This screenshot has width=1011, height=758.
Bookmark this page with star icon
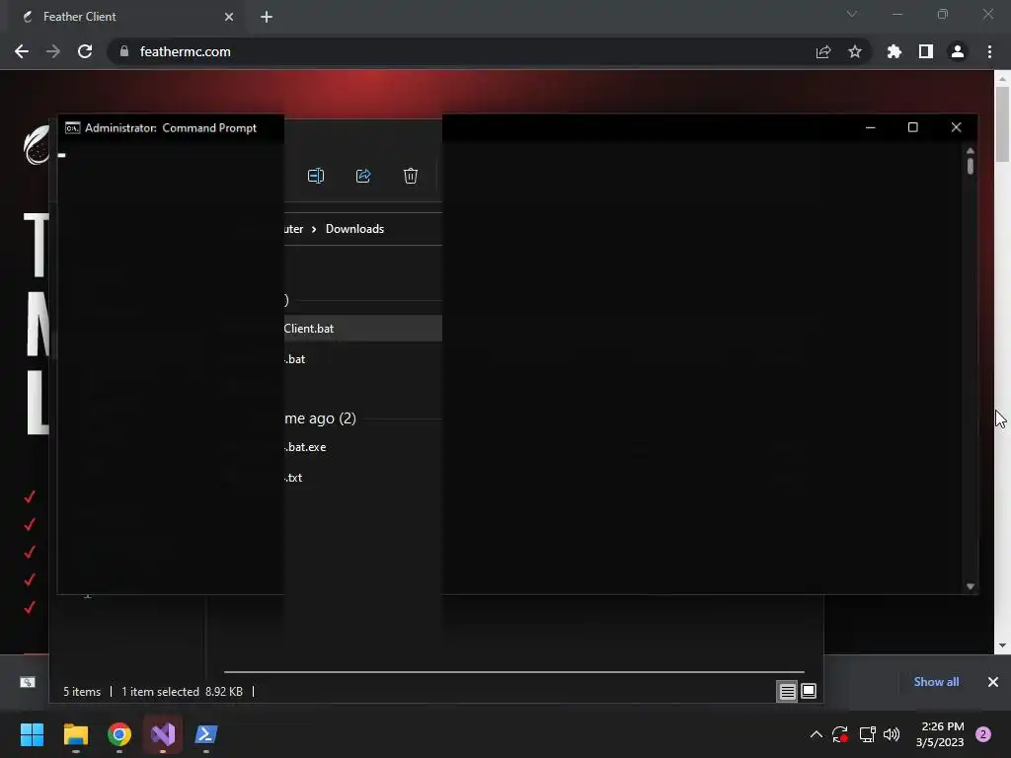(x=854, y=51)
